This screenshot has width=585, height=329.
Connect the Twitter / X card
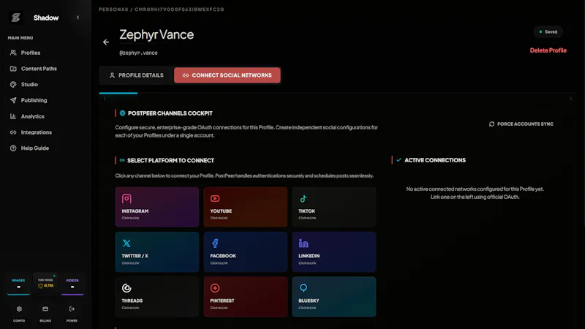[x=157, y=252]
